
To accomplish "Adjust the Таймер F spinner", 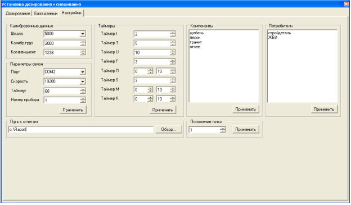I will point(173,61).
